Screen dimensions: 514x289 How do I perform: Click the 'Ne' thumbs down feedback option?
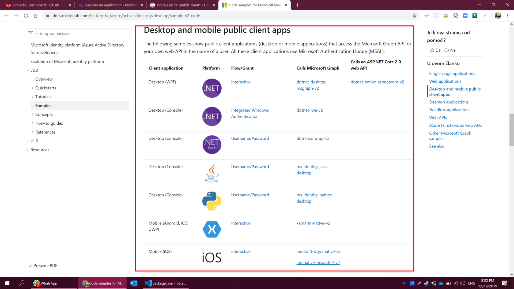click(450, 50)
